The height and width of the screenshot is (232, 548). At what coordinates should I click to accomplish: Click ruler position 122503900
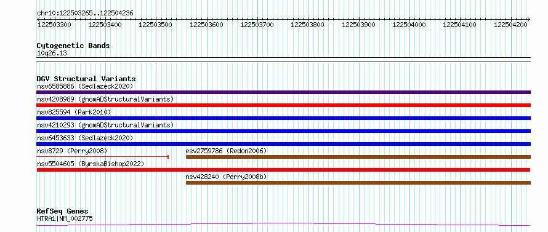click(x=358, y=25)
